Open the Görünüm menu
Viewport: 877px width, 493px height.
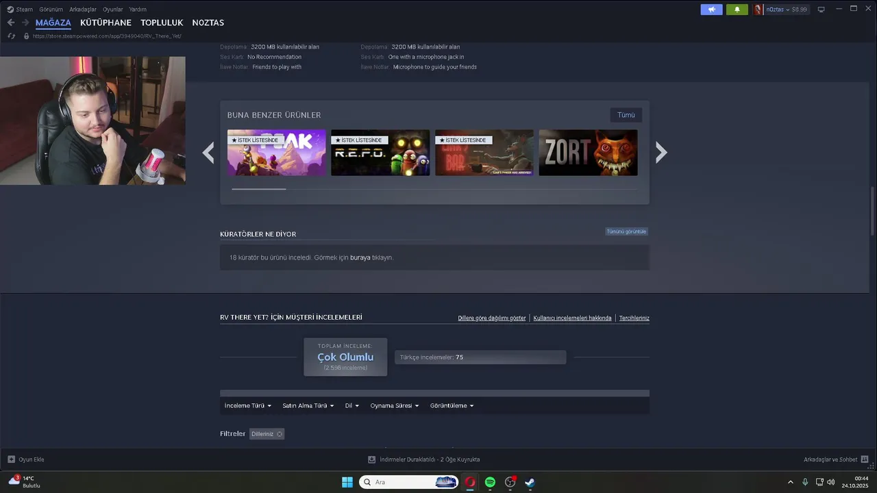coord(51,10)
